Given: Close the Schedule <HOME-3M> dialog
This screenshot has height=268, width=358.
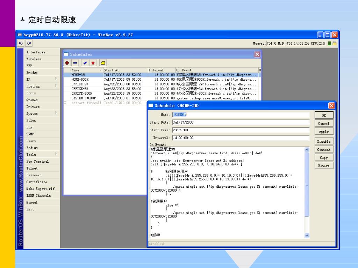Looking at the screenshot, I should pyautogui.click(x=331, y=105).
